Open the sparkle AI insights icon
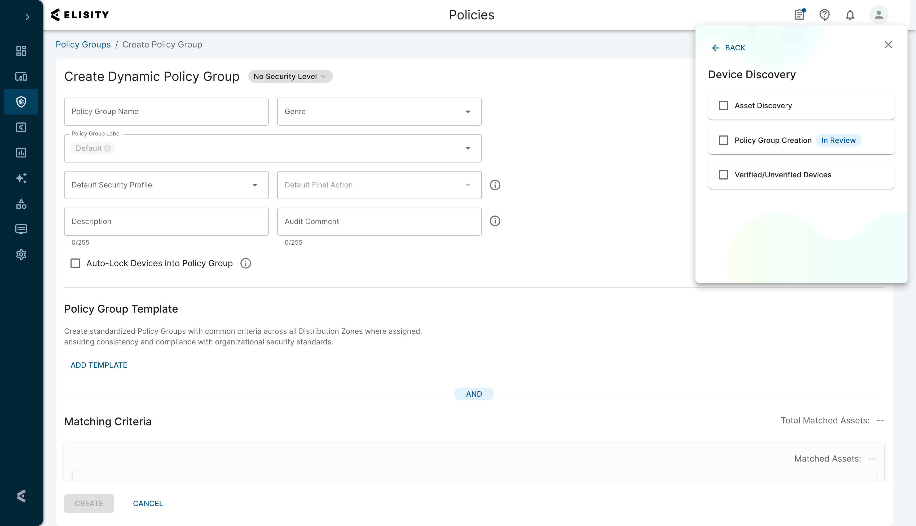This screenshot has width=916, height=526. tap(21, 178)
